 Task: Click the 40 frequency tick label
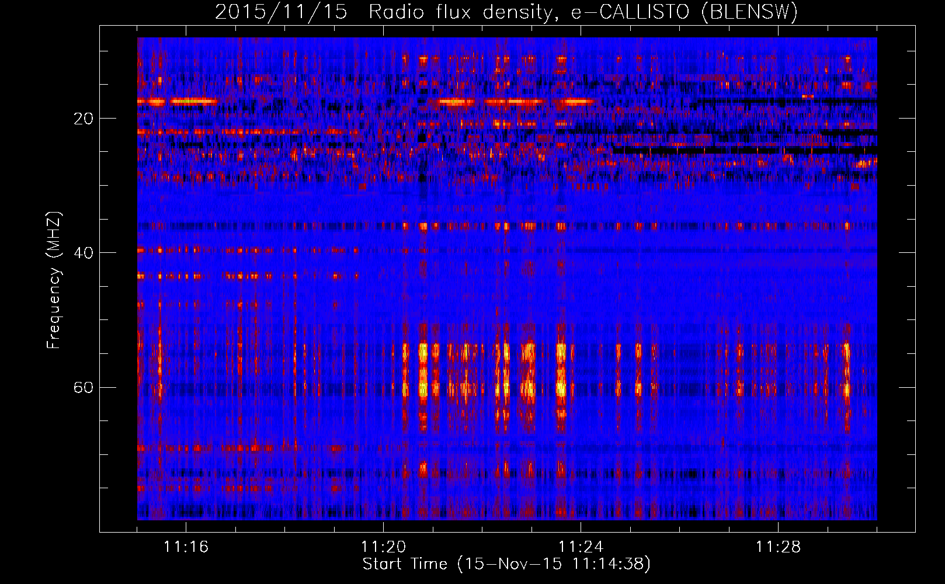84,253
